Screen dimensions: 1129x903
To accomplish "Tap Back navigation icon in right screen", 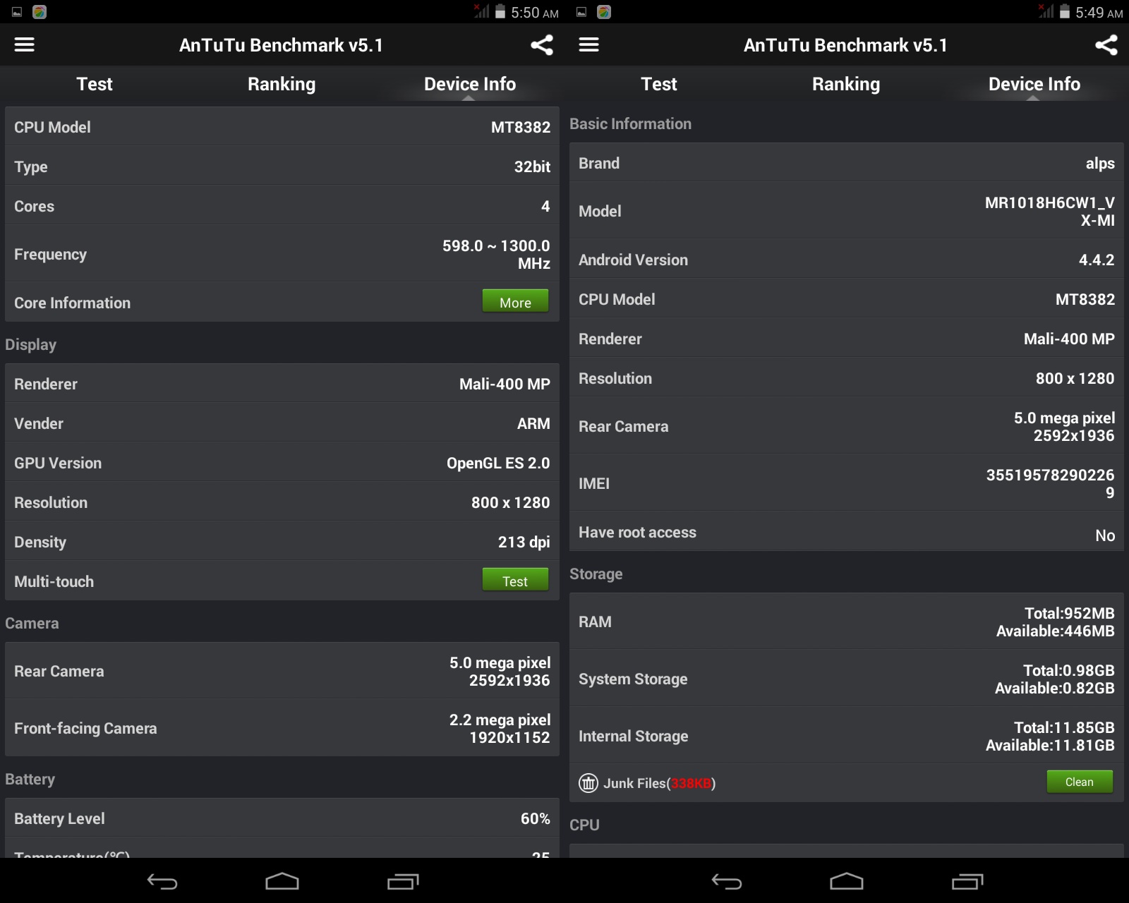I will 726,881.
